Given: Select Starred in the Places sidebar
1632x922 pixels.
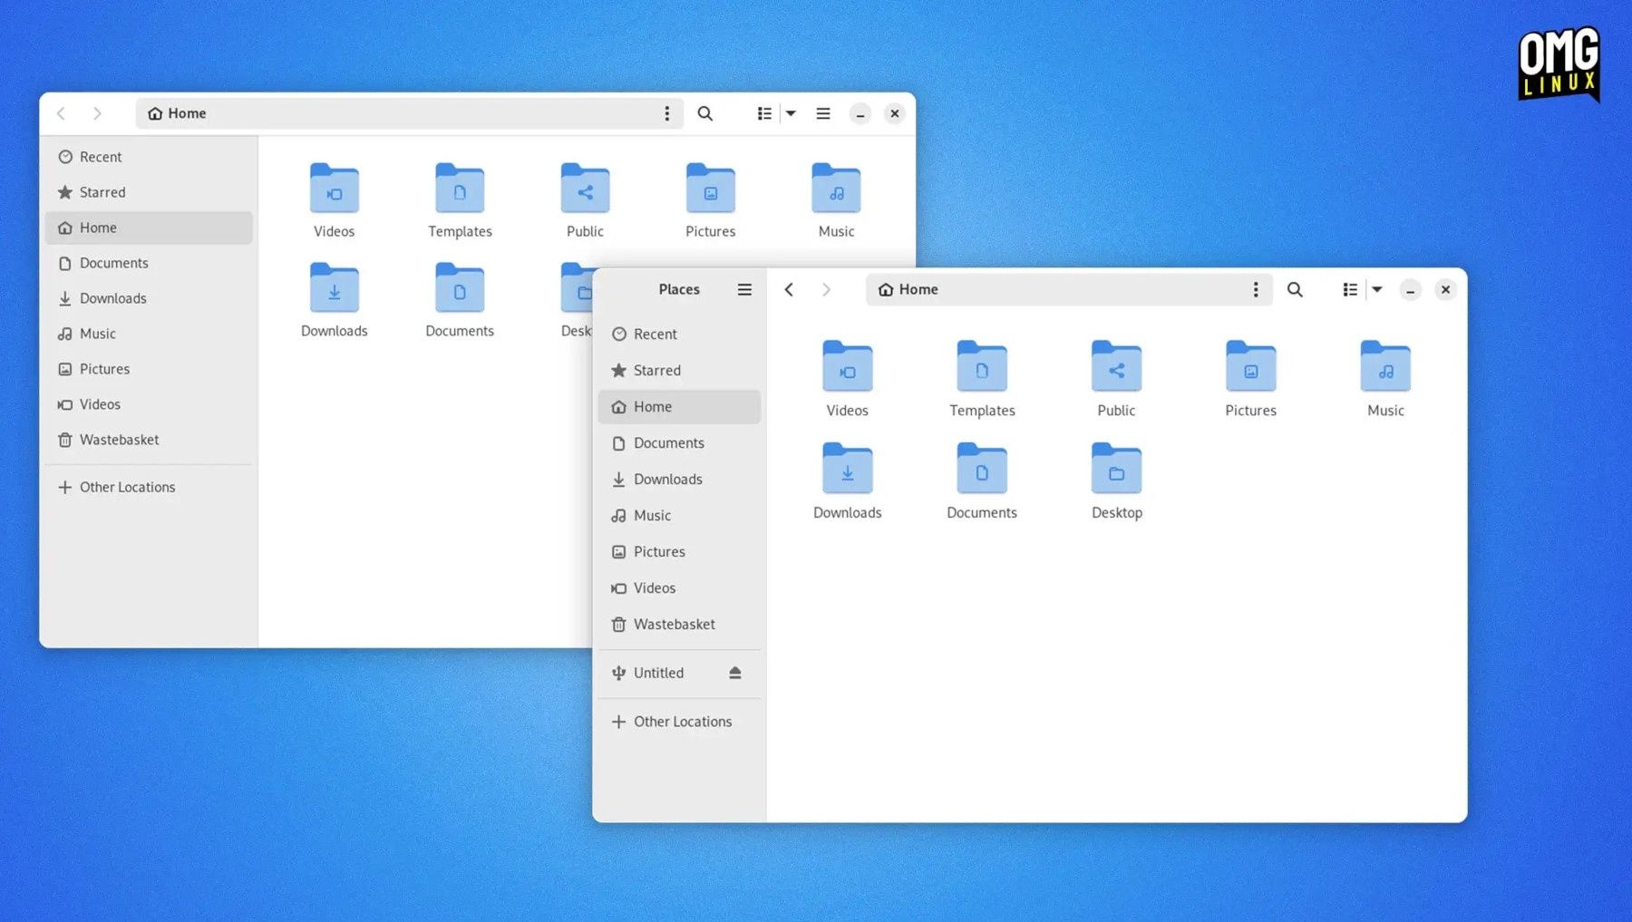Looking at the screenshot, I should (679, 370).
